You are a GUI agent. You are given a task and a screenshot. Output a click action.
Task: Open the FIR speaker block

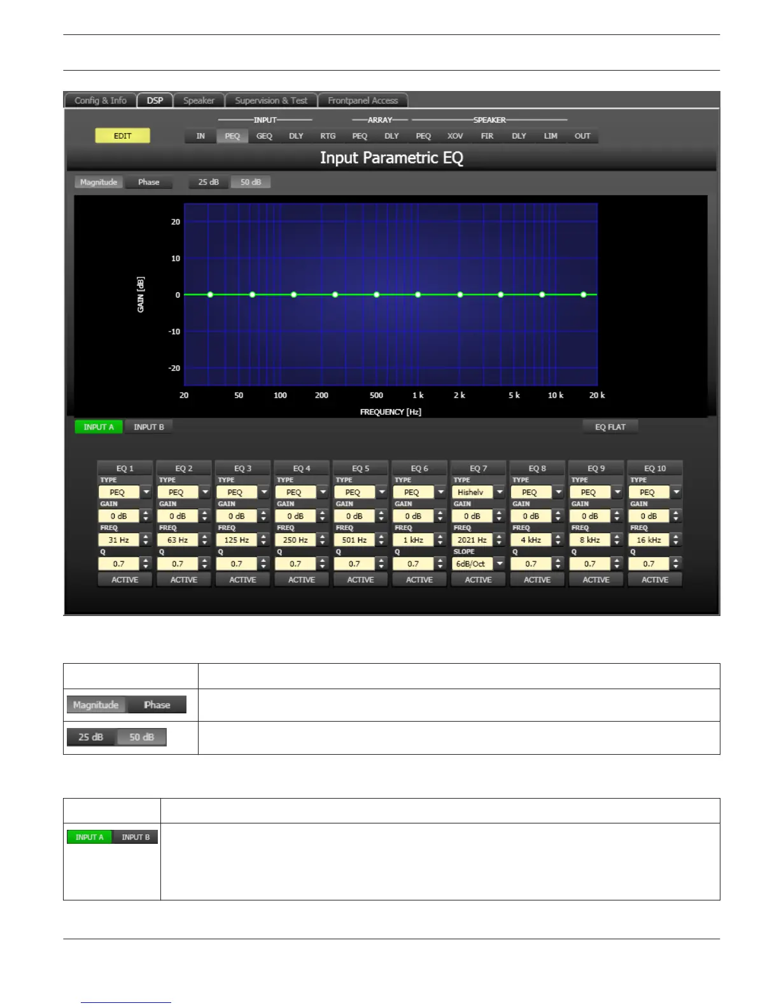(x=487, y=136)
